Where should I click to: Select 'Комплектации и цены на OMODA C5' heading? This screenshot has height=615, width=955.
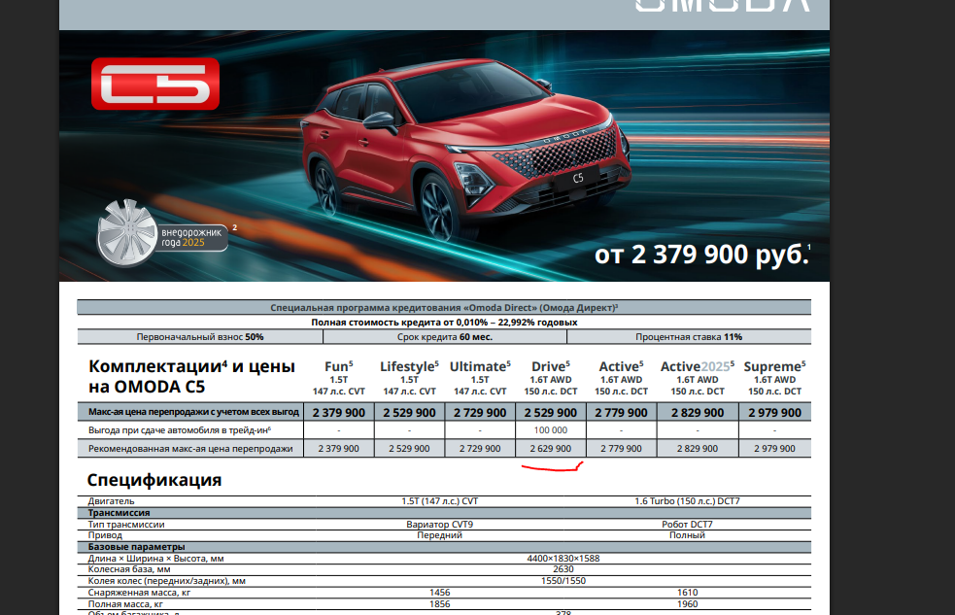tap(191, 376)
